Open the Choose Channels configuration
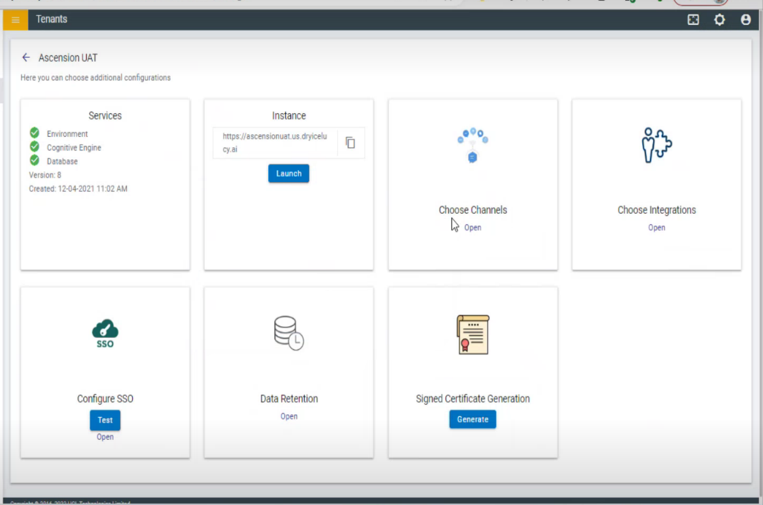 click(473, 228)
